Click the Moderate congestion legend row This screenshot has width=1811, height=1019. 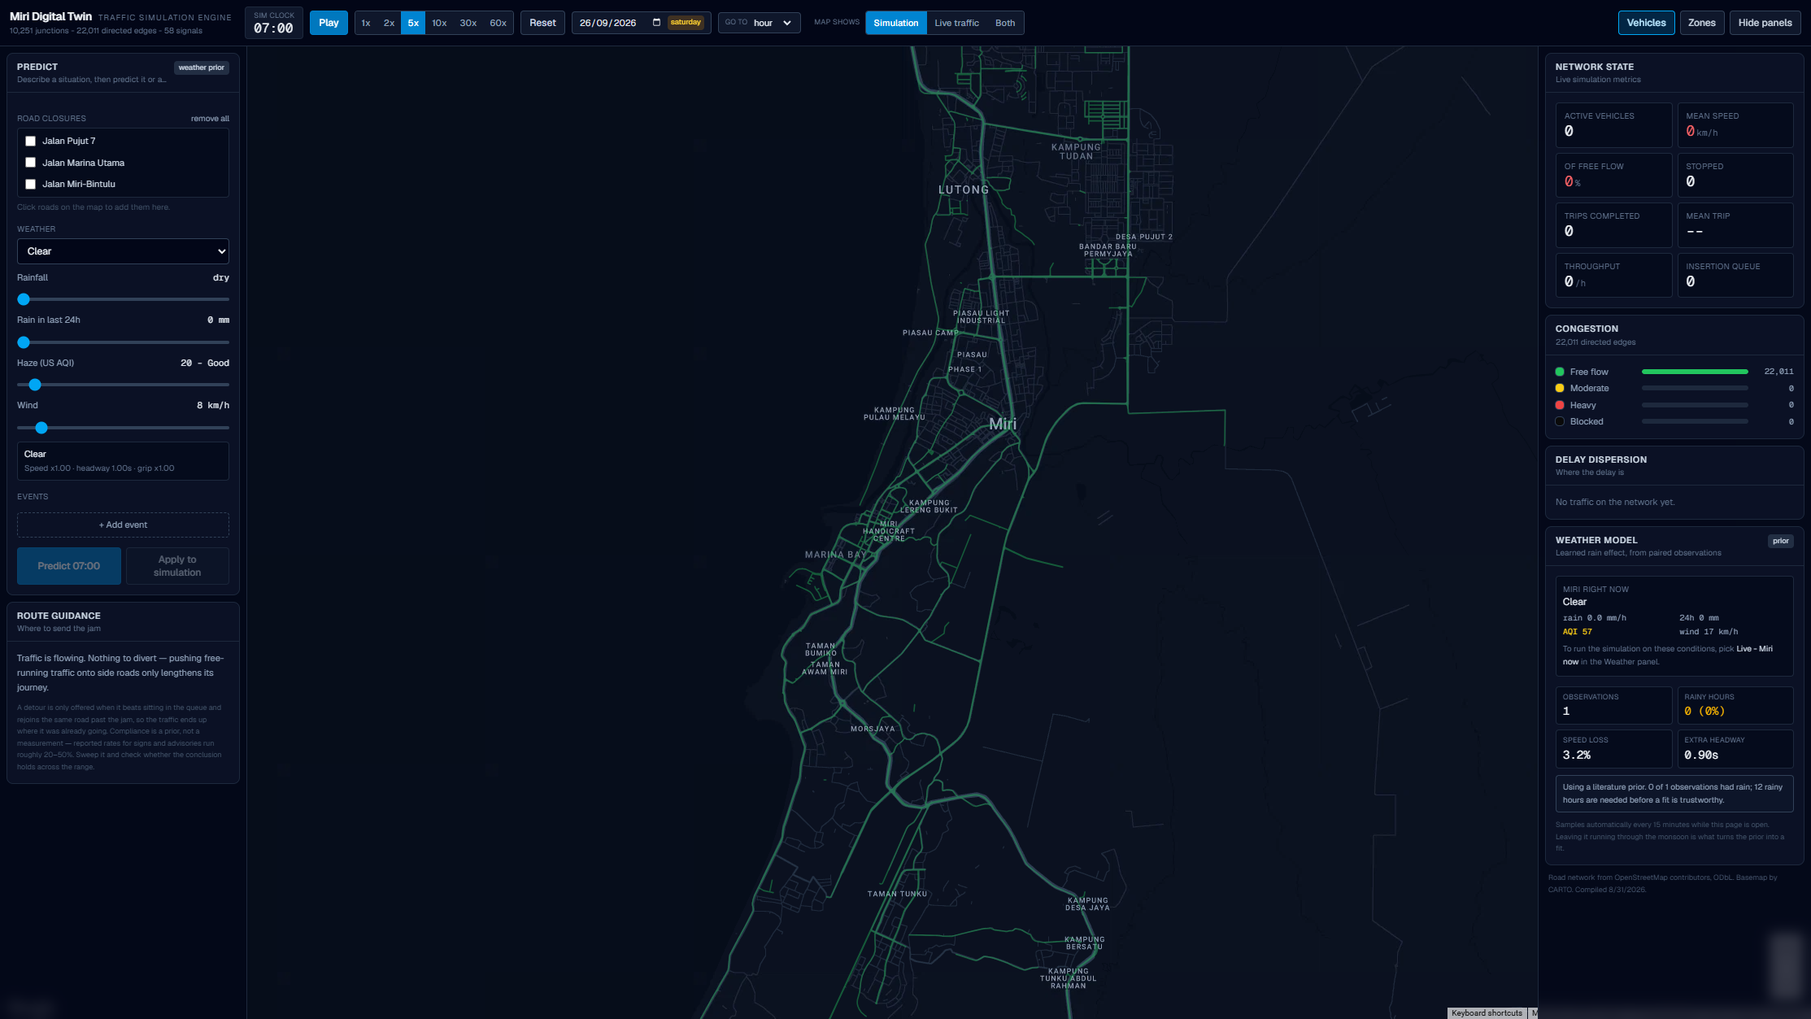(x=1674, y=388)
